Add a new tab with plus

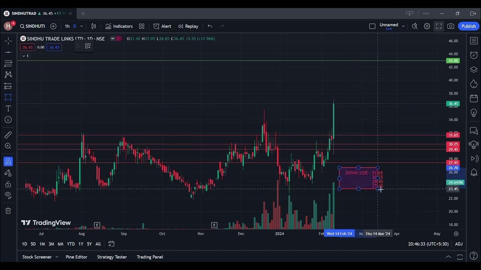click(x=83, y=13)
